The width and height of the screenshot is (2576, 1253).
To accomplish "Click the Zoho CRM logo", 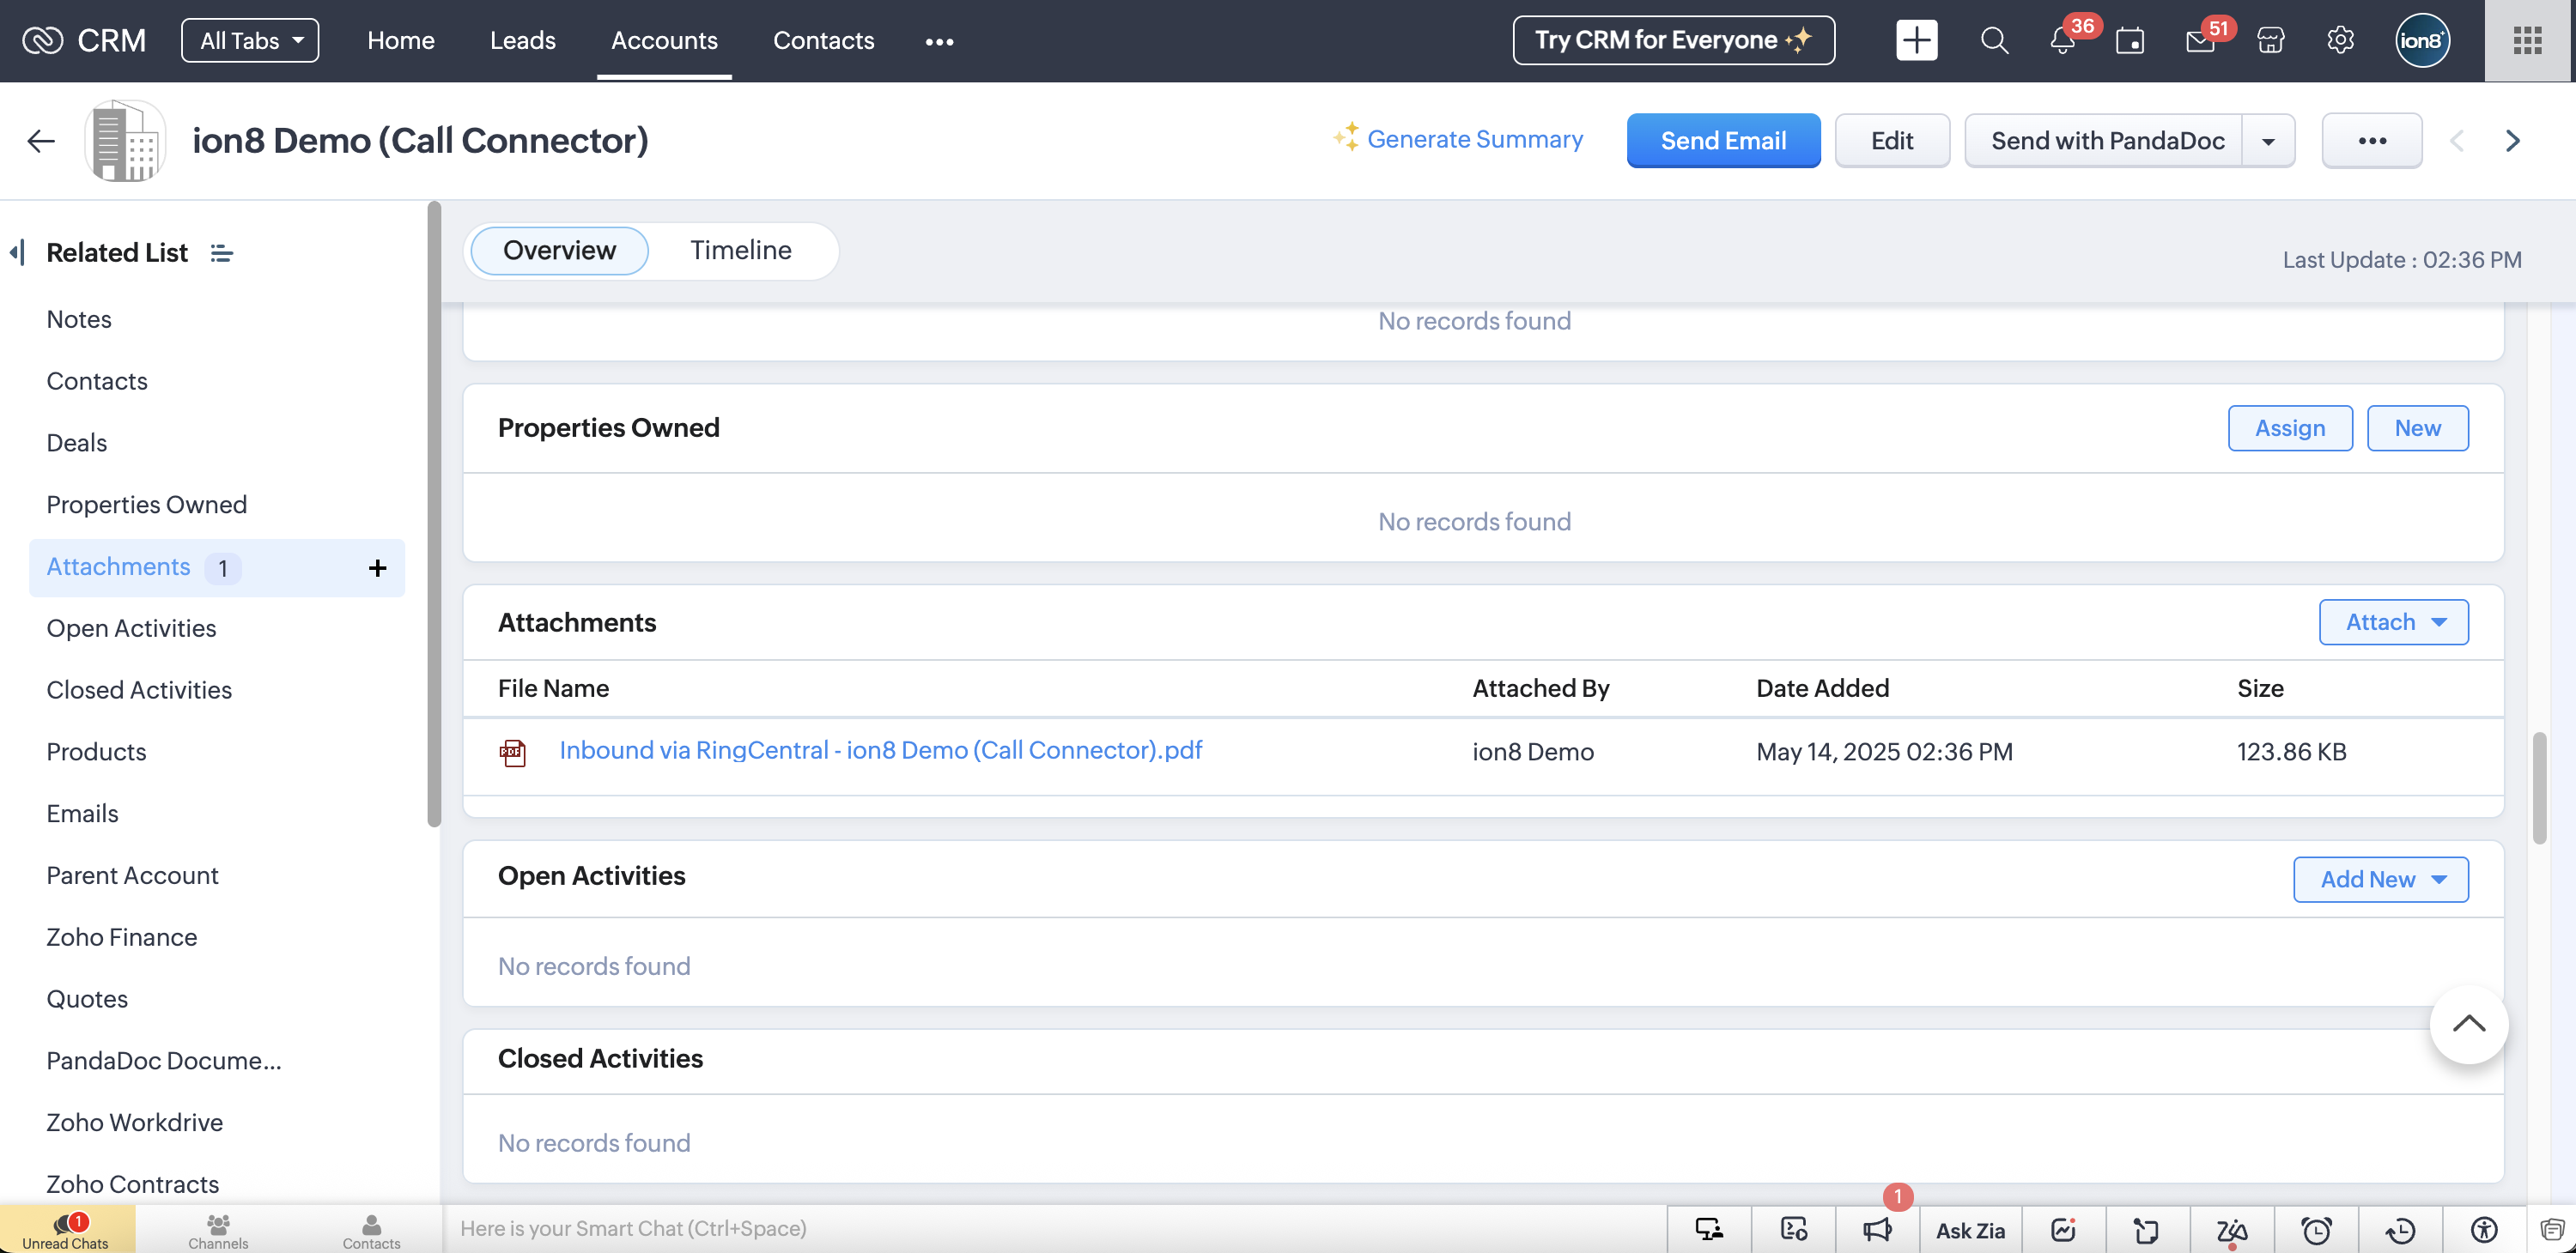I will pos(84,40).
